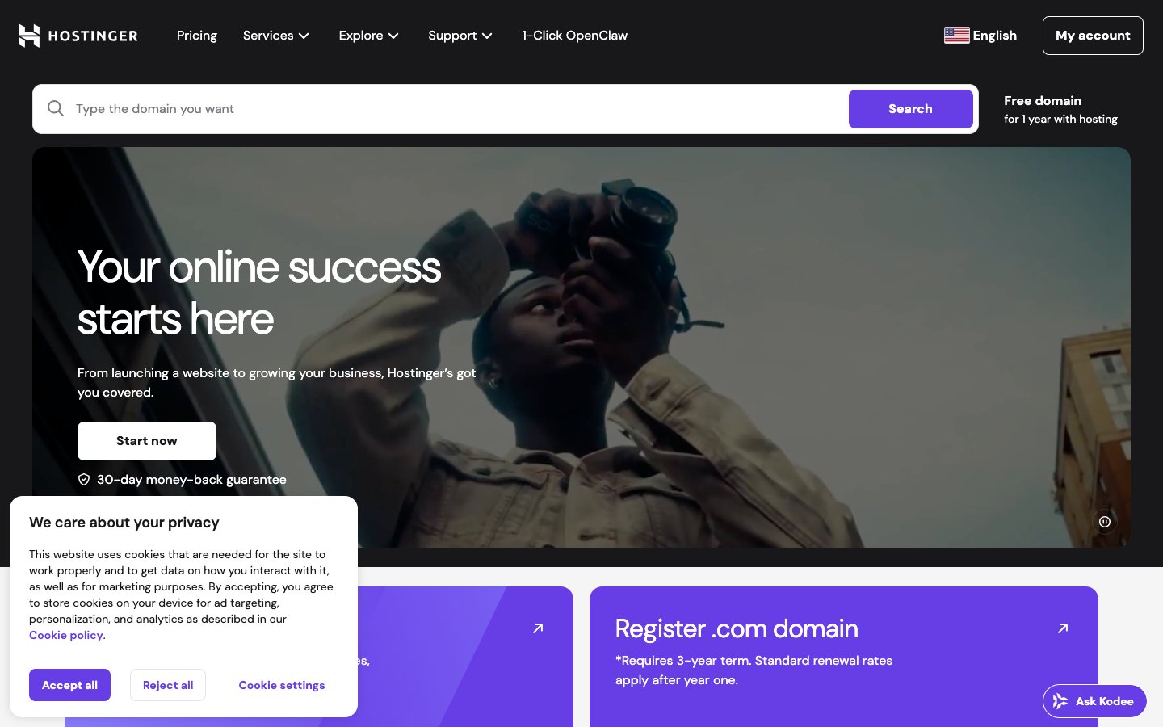The image size is (1163, 727).
Task: Open 1-Click OpenClaw menu item
Action: [574, 36]
